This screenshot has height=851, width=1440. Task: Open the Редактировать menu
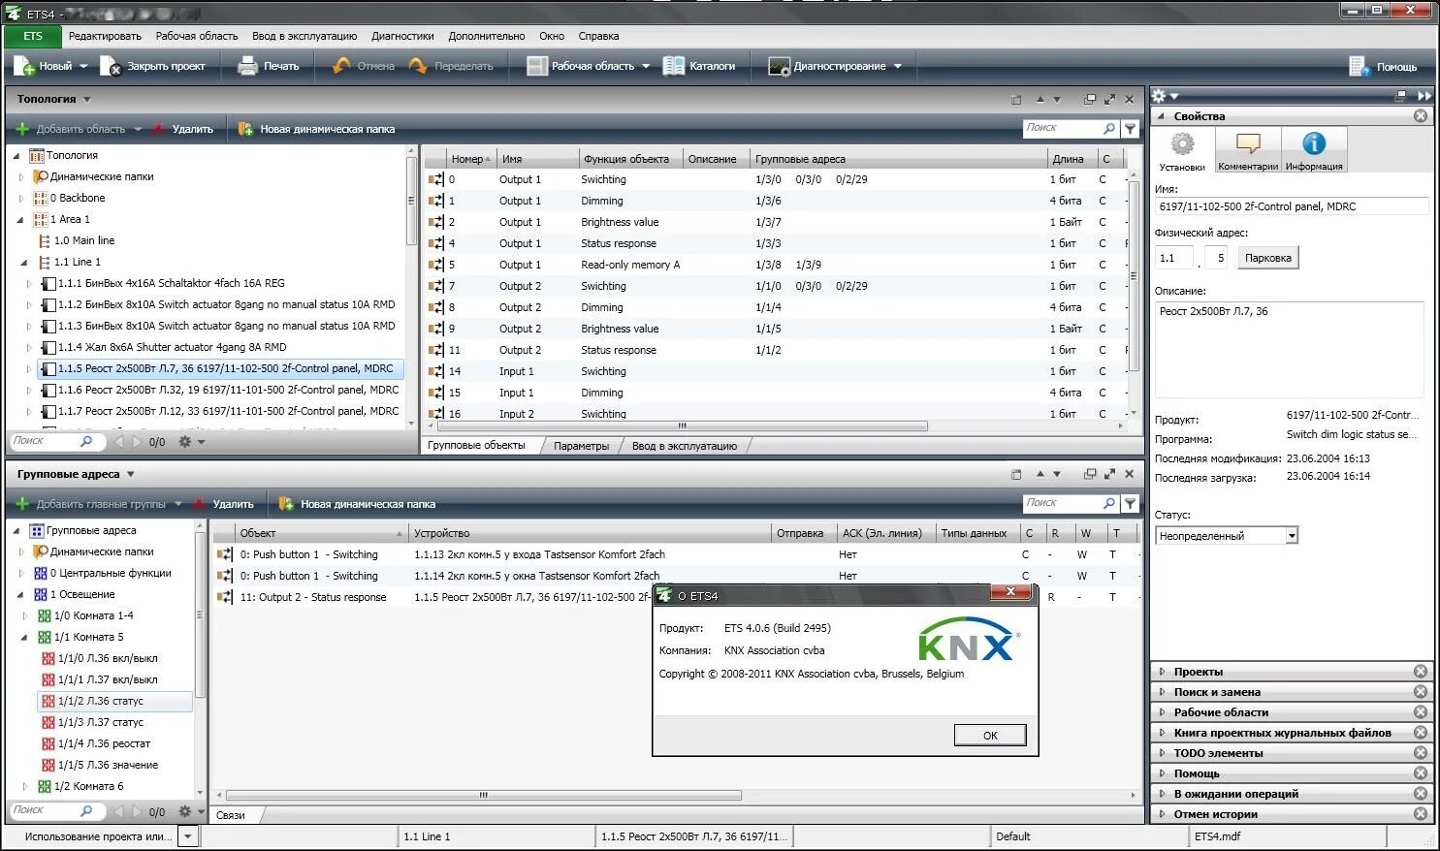coord(105,36)
